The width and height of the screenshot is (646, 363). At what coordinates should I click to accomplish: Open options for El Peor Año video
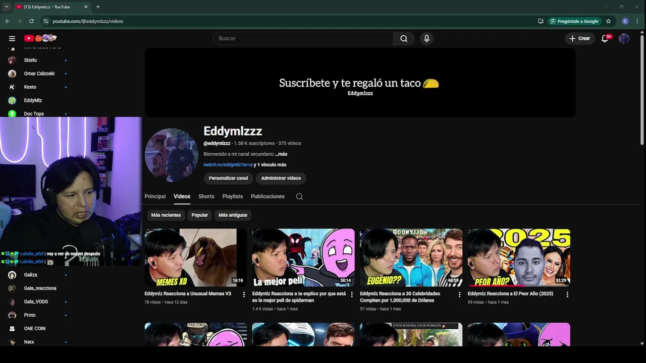567,294
